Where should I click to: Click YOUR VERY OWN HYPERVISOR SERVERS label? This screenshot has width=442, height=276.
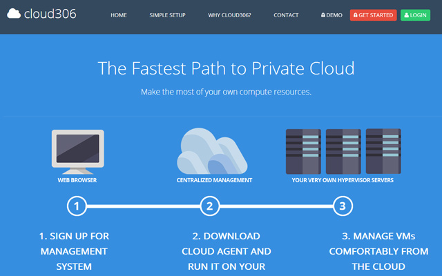[343, 180]
